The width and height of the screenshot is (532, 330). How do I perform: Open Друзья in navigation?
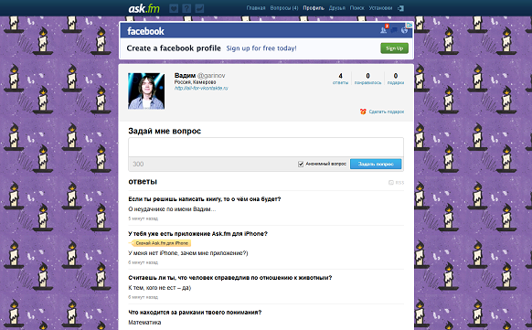[x=337, y=8]
